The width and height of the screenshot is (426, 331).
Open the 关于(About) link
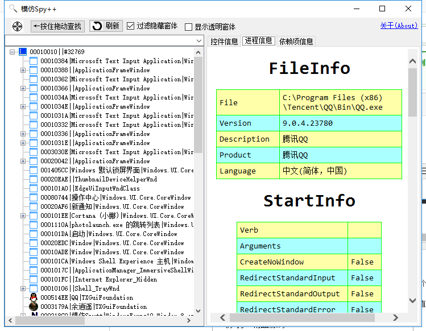(x=399, y=26)
